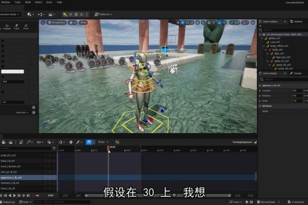The height and width of the screenshot is (205, 308).
Task: Open the Help menu
Action: [60, 2]
